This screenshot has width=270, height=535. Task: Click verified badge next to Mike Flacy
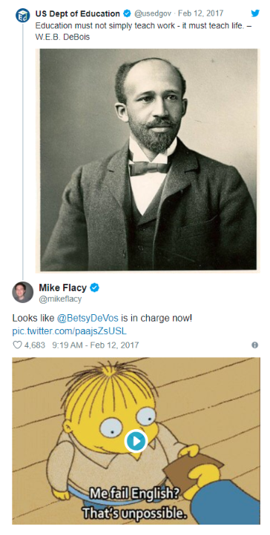click(x=94, y=288)
